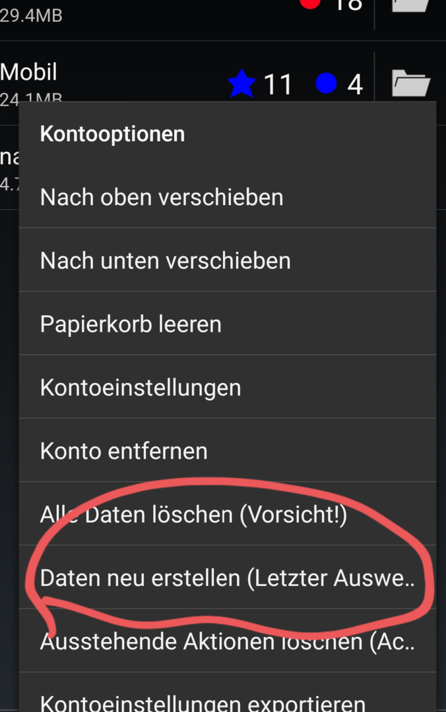Tap the blue dot unread indicator
Screen dimensions: 446x712
coord(326,84)
